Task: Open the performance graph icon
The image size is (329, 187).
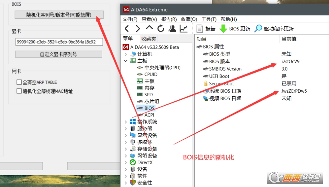Action: [184, 29]
